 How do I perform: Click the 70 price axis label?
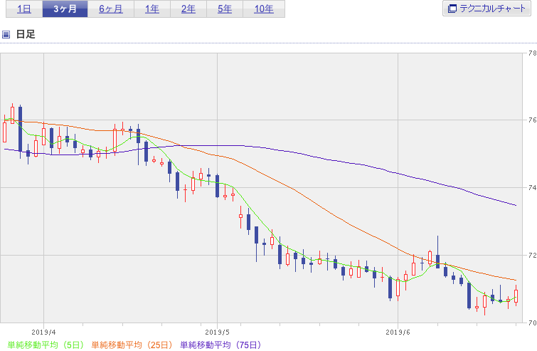click(x=532, y=323)
